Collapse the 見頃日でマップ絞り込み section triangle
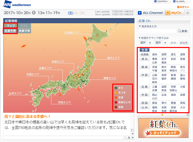The height and width of the screenshot is (142, 193). [140, 38]
